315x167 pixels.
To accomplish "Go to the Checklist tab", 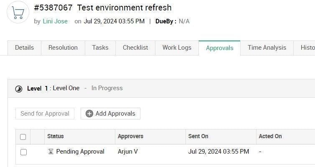I will pyautogui.click(x=135, y=48).
